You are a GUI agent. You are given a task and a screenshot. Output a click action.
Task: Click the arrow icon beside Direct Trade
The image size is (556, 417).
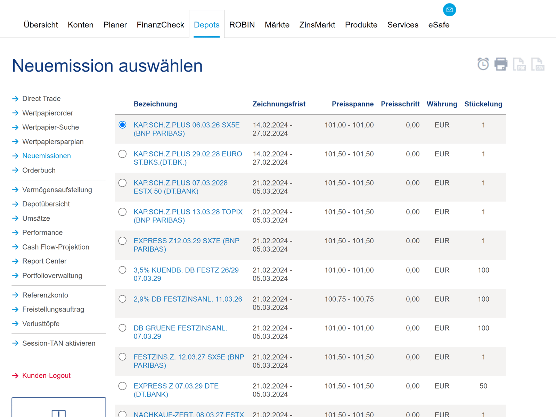tap(15, 99)
